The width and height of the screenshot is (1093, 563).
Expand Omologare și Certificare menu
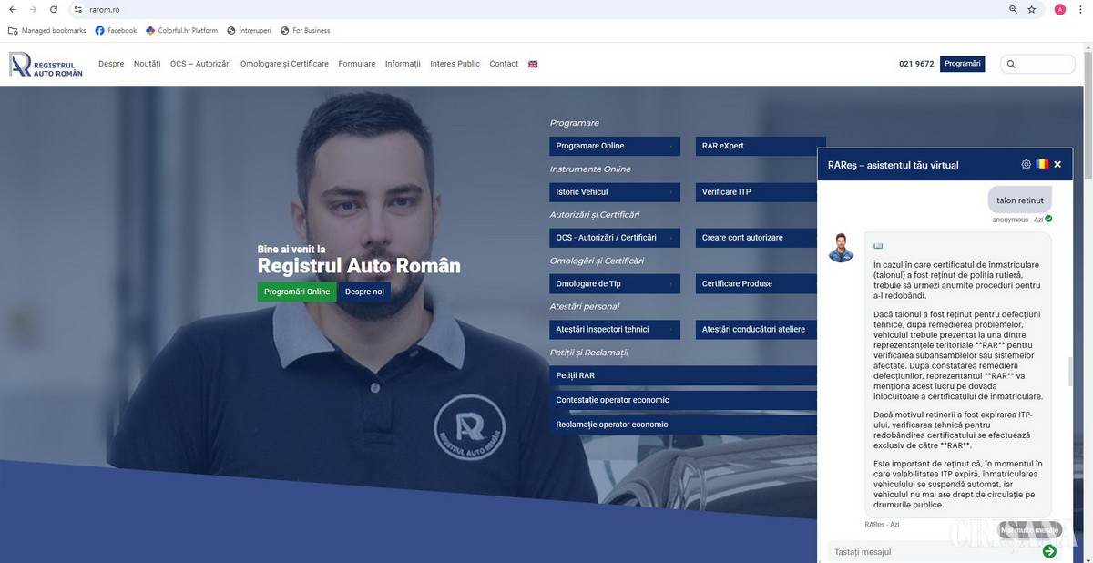click(284, 64)
